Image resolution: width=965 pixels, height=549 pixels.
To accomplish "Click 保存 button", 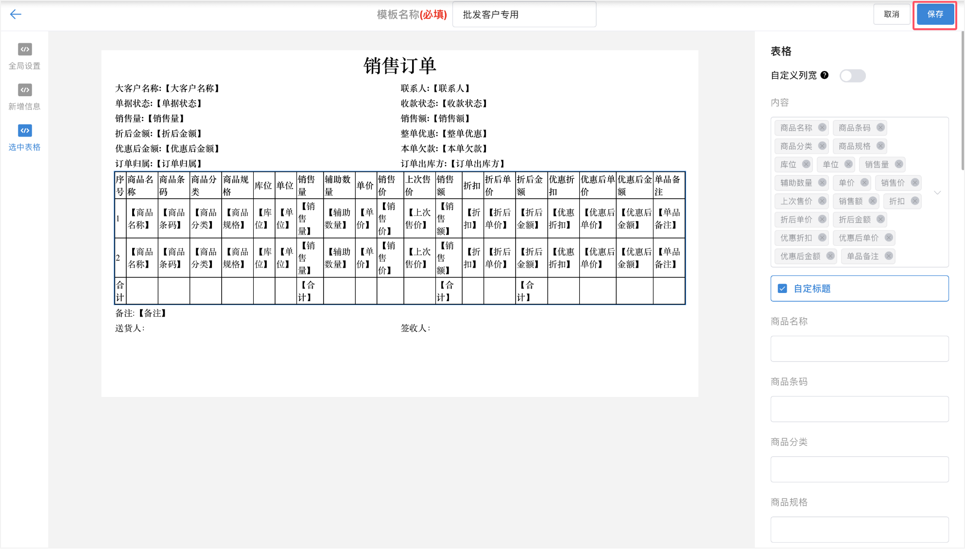I will (935, 15).
